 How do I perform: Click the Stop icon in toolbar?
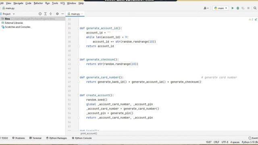tap(248, 8)
